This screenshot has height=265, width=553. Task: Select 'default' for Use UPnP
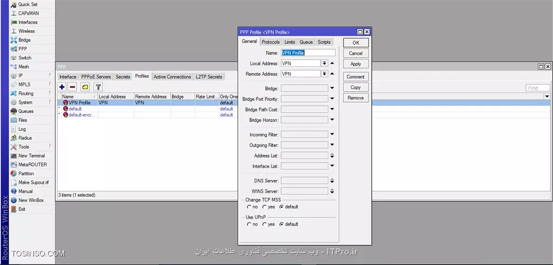(x=281, y=224)
